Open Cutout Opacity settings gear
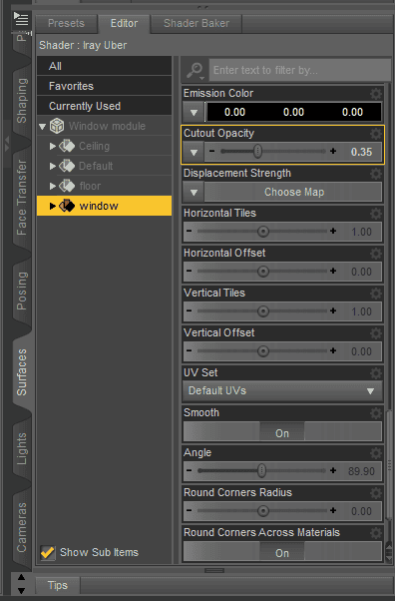Image resolution: width=395 pixels, height=601 pixels. point(376,134)
